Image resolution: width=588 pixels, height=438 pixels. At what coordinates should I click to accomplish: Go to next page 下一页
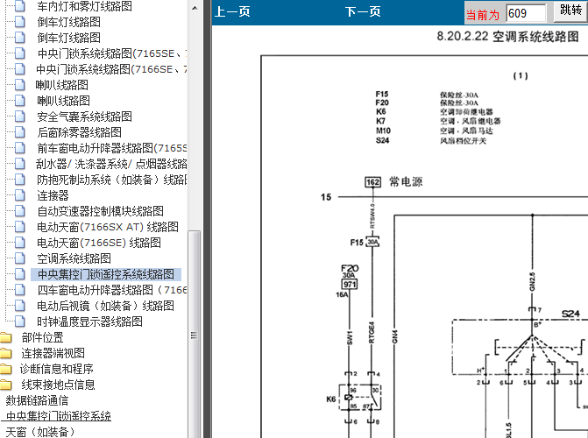pos(363,11)
